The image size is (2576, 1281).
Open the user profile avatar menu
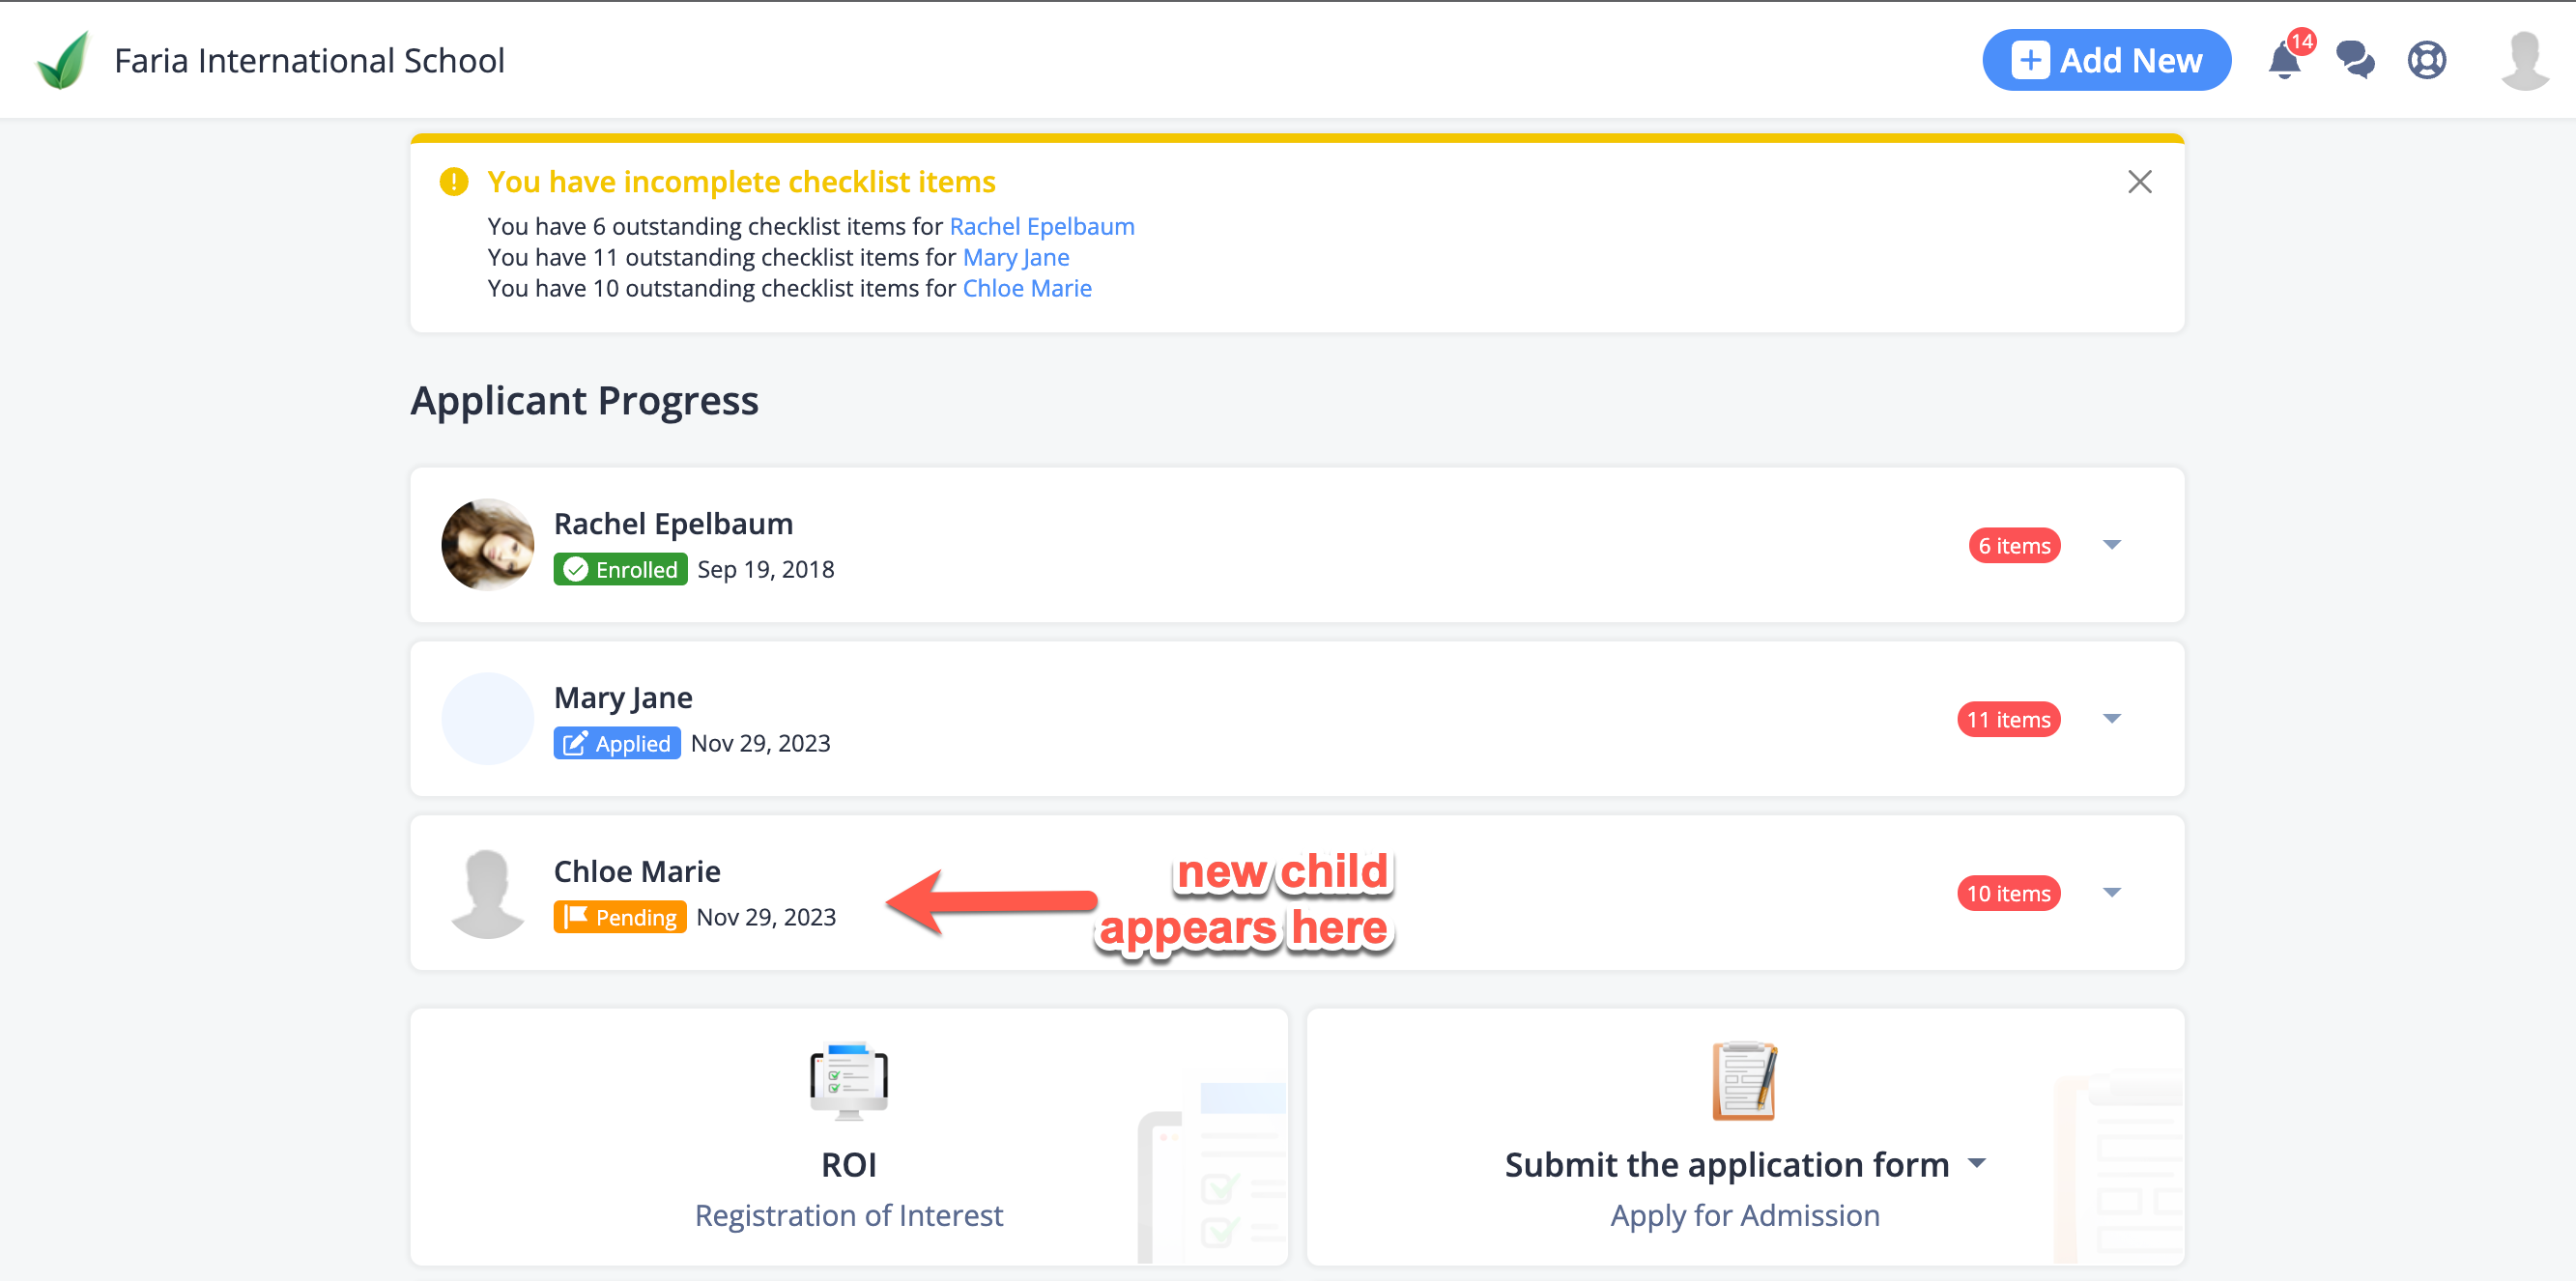[2525, 60]
